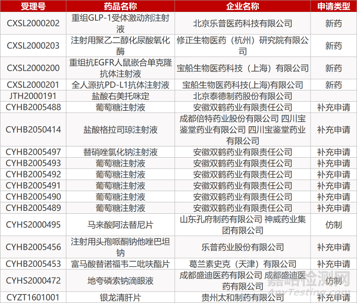This screenshot has width=357, height=303.
Task: Click 新药 in CXSL2000203 row
Action: (334, 46)
